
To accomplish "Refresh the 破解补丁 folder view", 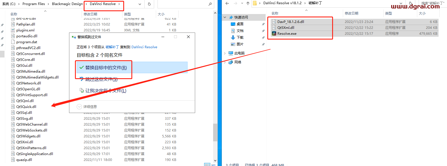I will click(410, 3).
